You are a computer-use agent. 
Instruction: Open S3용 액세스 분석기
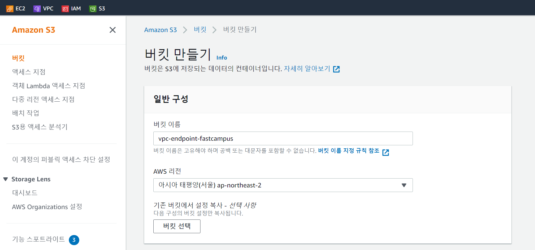coord(40,127)
